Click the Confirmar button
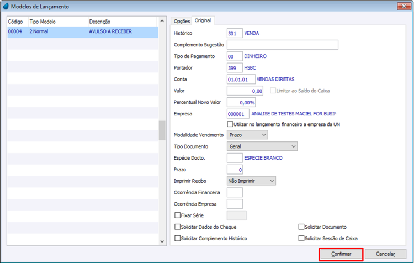 [x=341, y=254]
